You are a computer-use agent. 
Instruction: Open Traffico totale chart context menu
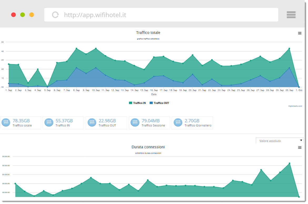[x=300, y=33]
